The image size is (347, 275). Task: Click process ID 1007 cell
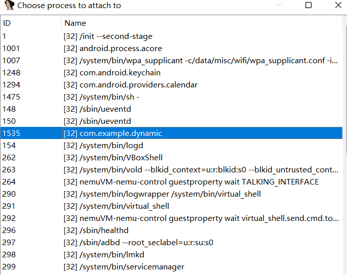11,61
